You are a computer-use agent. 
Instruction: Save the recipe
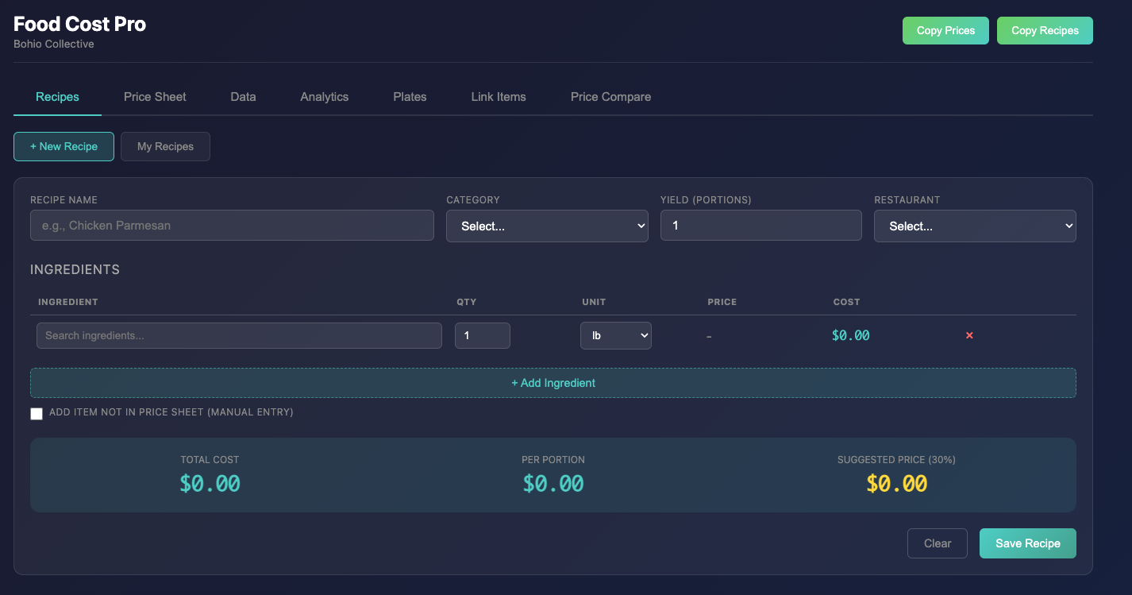click(x=1028, y=543)
